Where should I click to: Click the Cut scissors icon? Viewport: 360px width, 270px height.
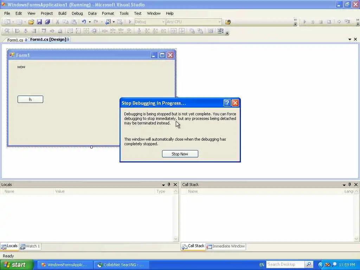(58, 22)
